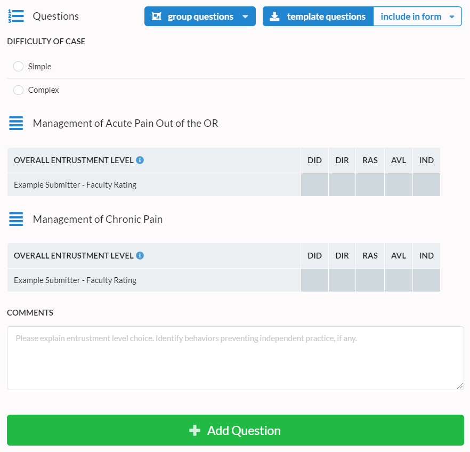Click the RAS column header for Acute Pain
Image resolution: width=470 pixels, height=452 pixels.
click(370, 160)
